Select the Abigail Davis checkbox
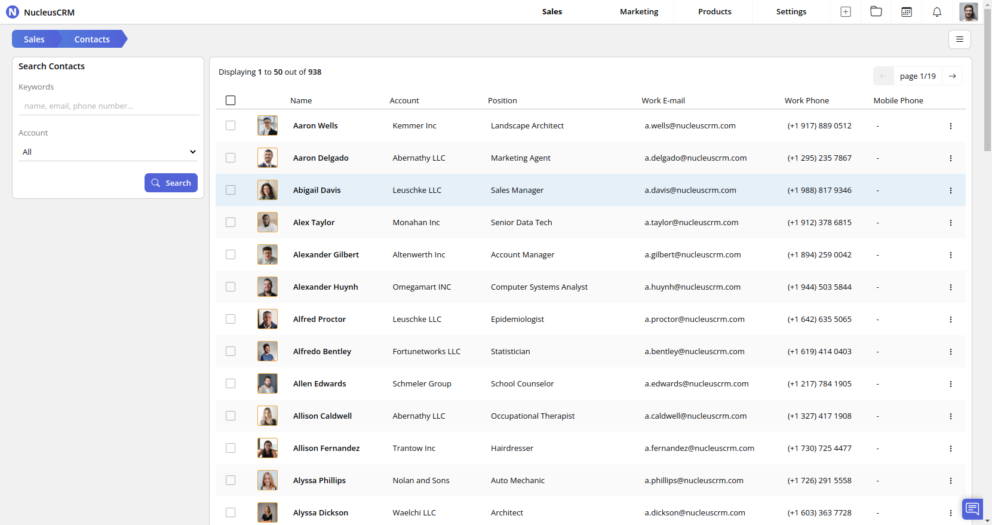Screen dimensions: 992x525 pyautogui.click(x=231, y=190)
